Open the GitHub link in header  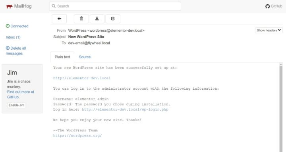[274, 6]
